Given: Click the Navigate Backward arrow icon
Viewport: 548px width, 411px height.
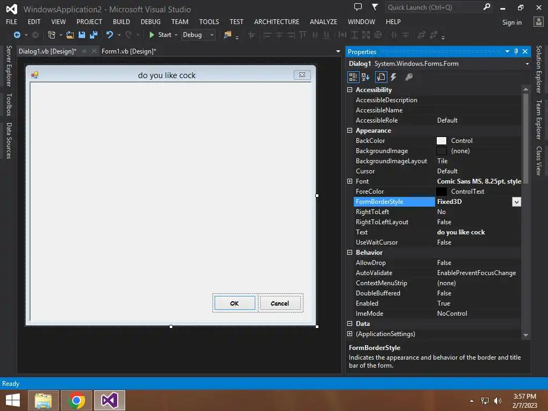Looking at the screenshot, I should tap(17, 35).
